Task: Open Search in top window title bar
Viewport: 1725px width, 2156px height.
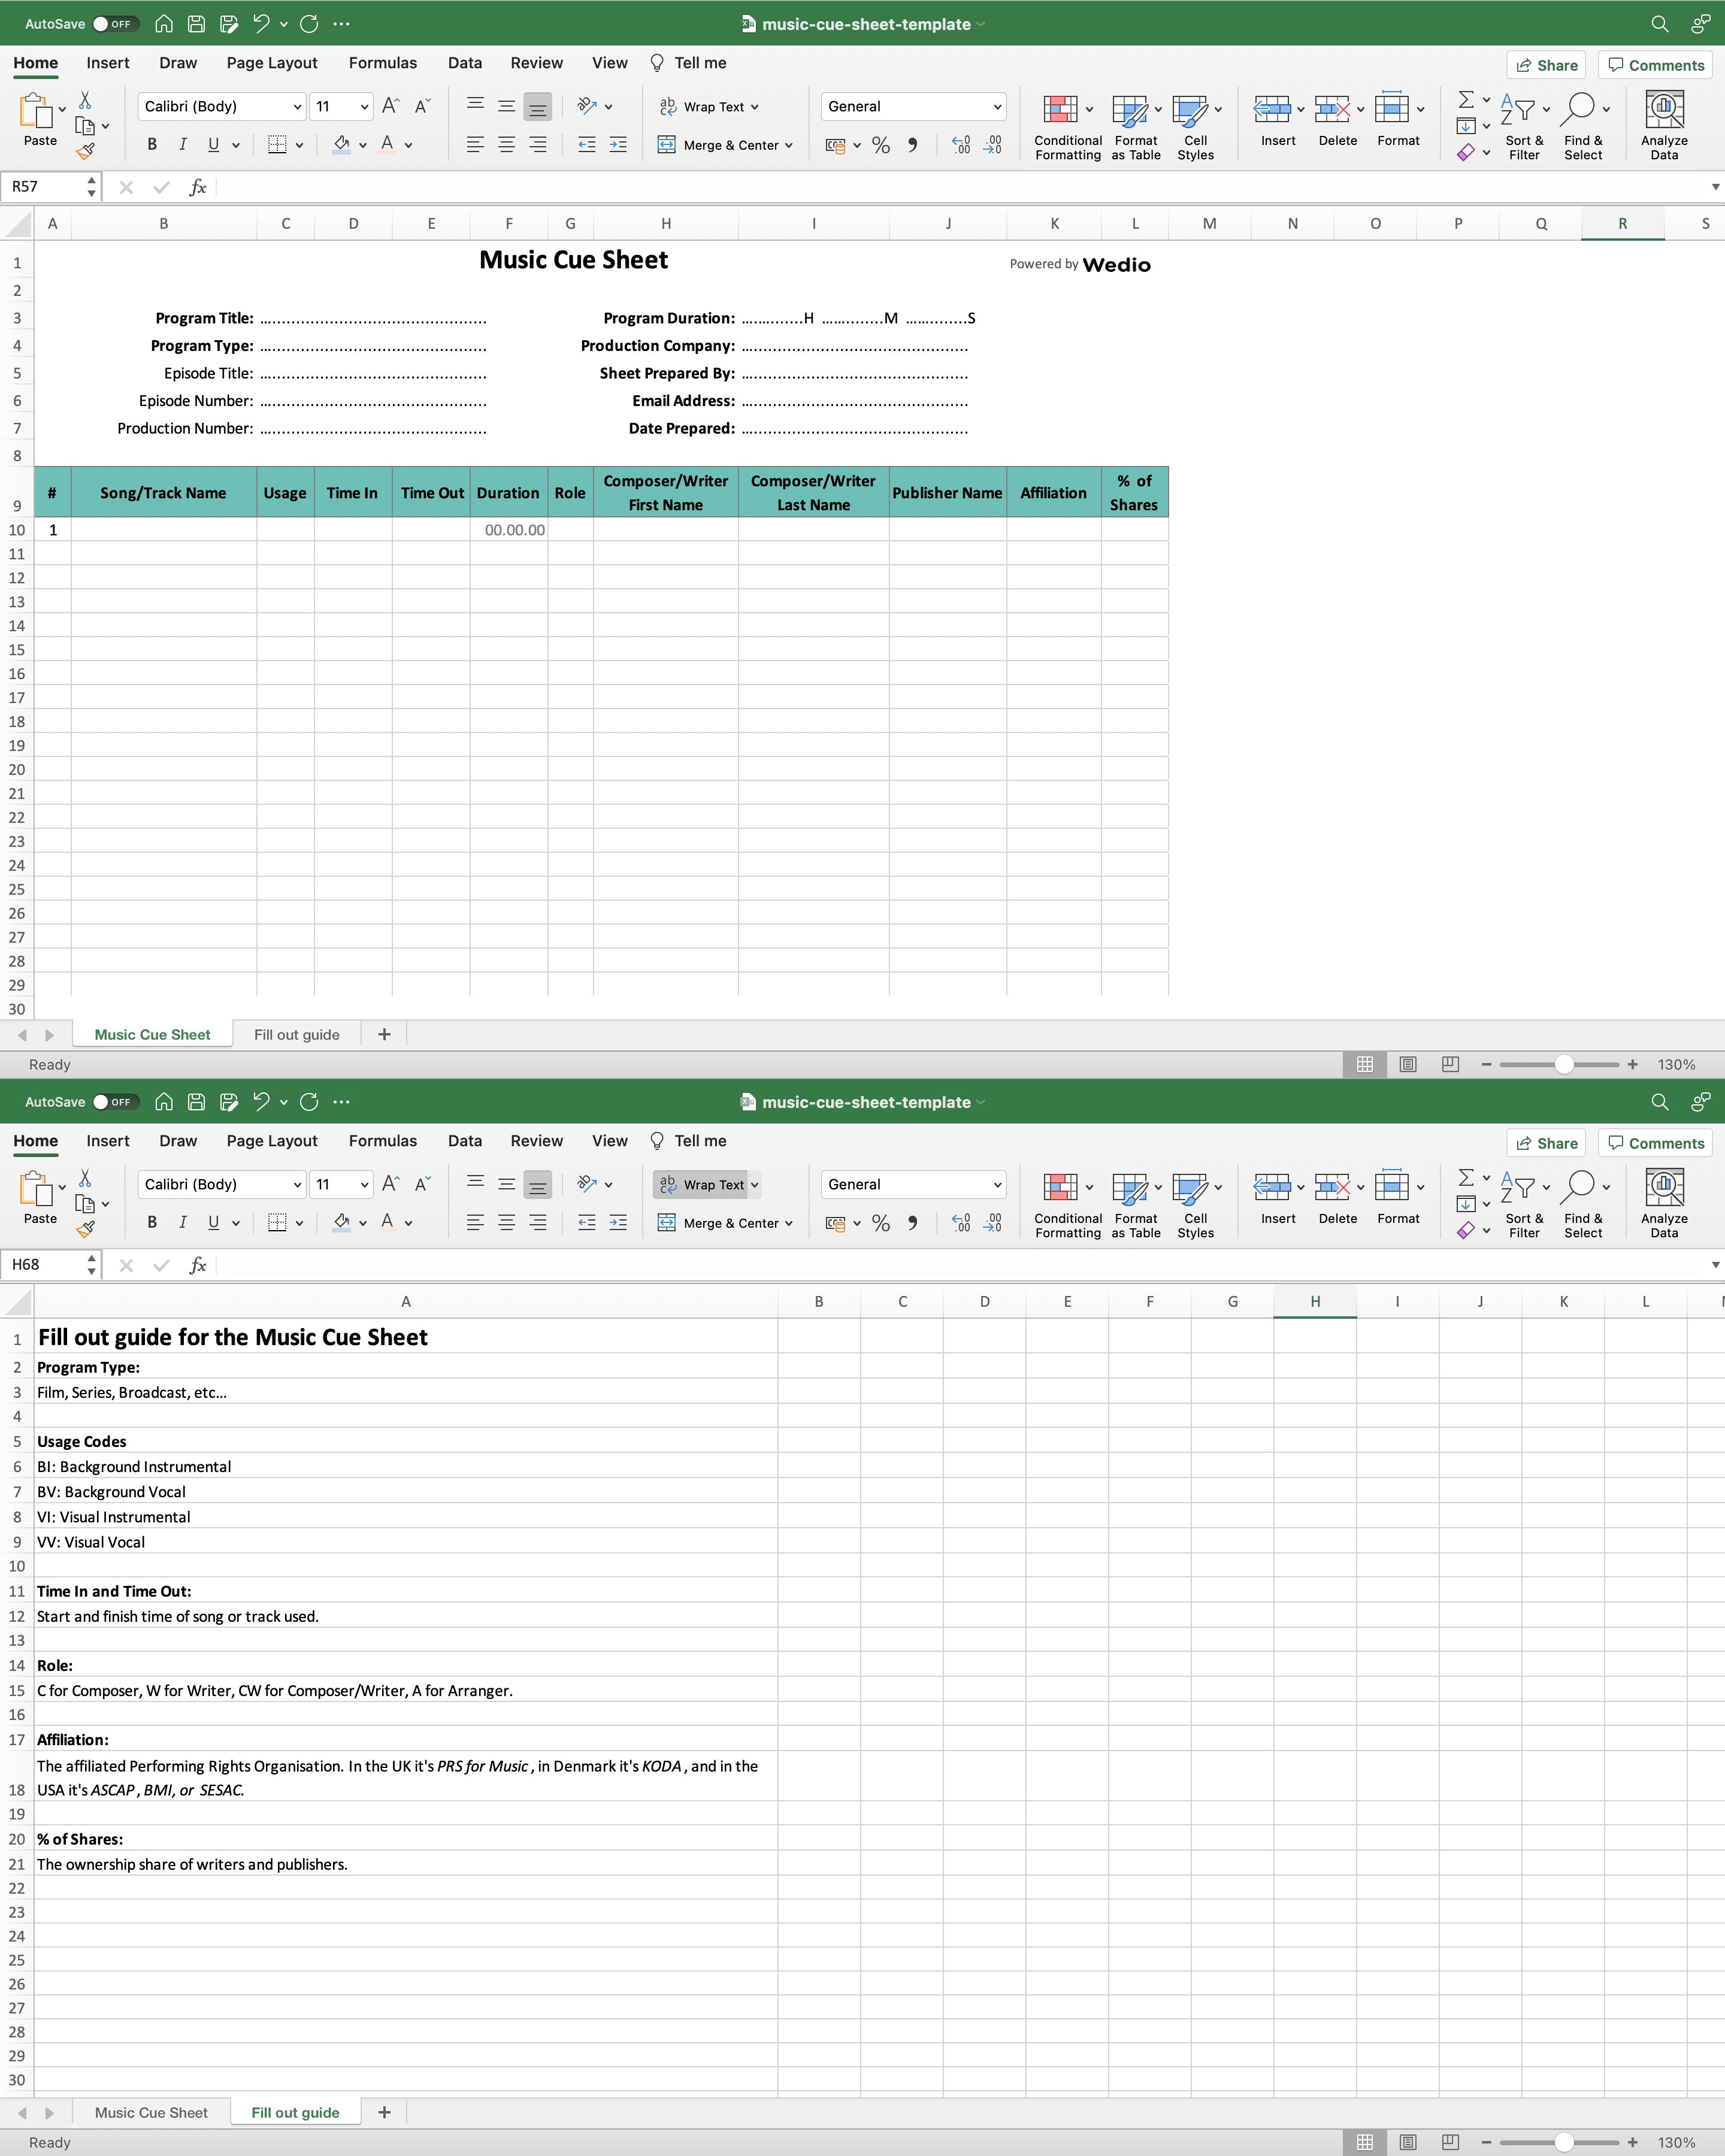Action: pyautogui.click(x=1659, y=24)
